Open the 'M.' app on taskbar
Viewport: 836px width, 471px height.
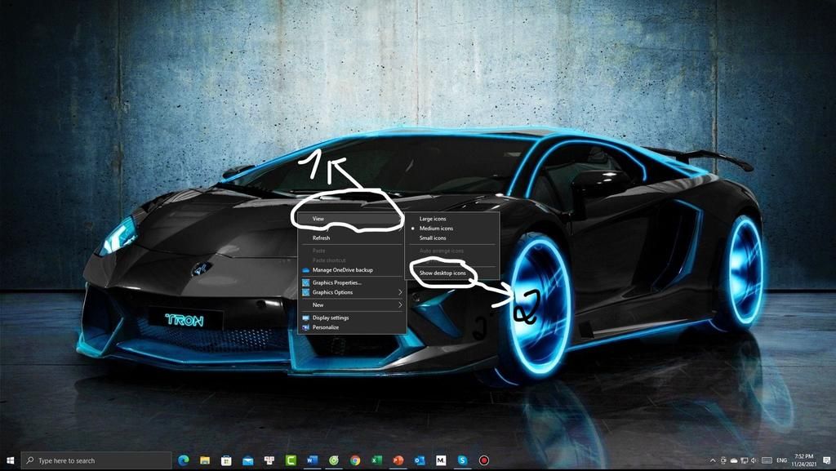pos(441,460)
